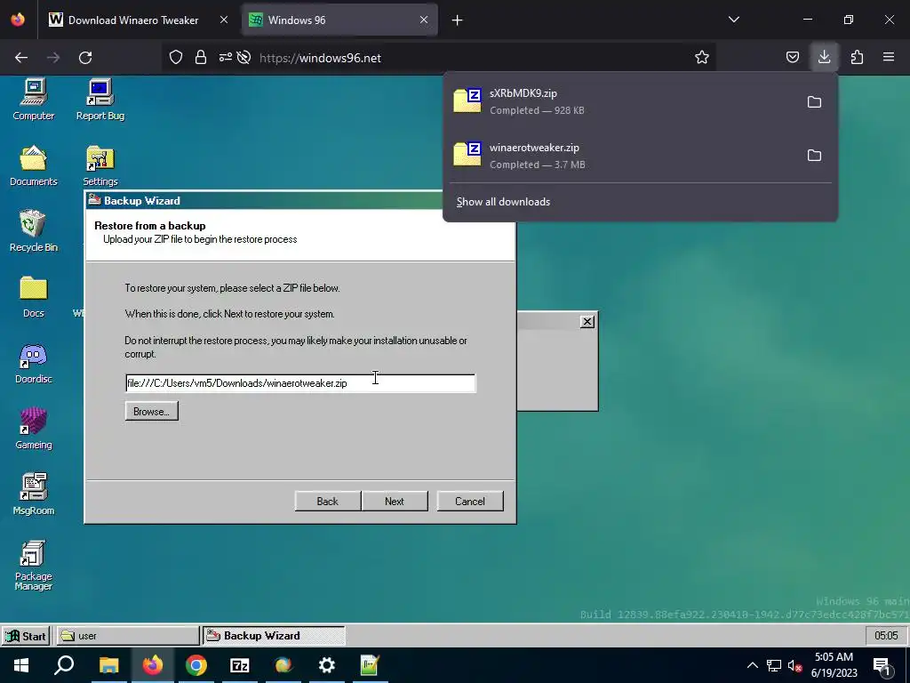Open Firefox from the taskbar
The height and width of the screenshot is (683, 910).
[x=152, y=665]
